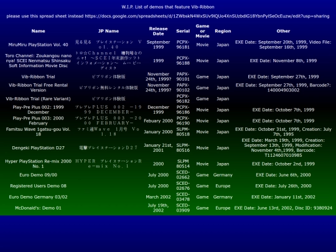Click 'EXE Date: November 8th, 1999' cell
Viewport: 336px width, 252px height.
[x=283, y=60]
